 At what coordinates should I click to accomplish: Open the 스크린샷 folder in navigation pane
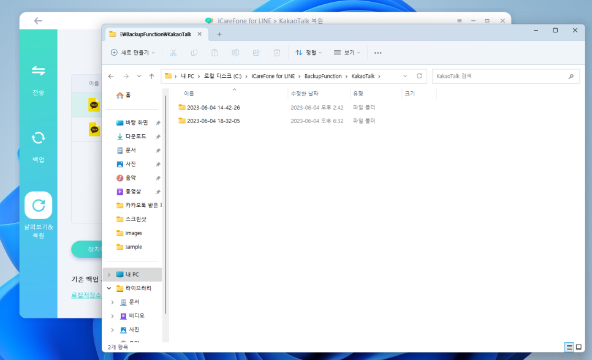pos(131,219)
